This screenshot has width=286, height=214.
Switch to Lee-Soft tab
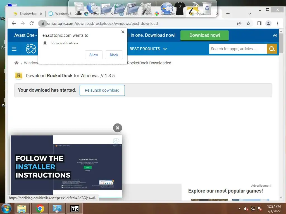click(132, 14)
